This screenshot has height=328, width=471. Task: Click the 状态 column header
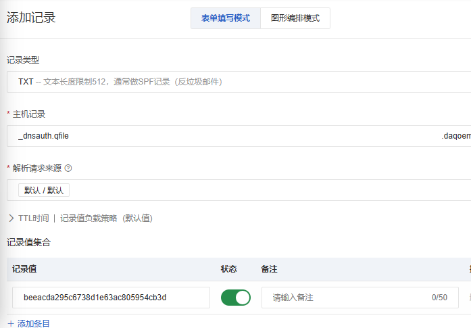coord(229,269)
